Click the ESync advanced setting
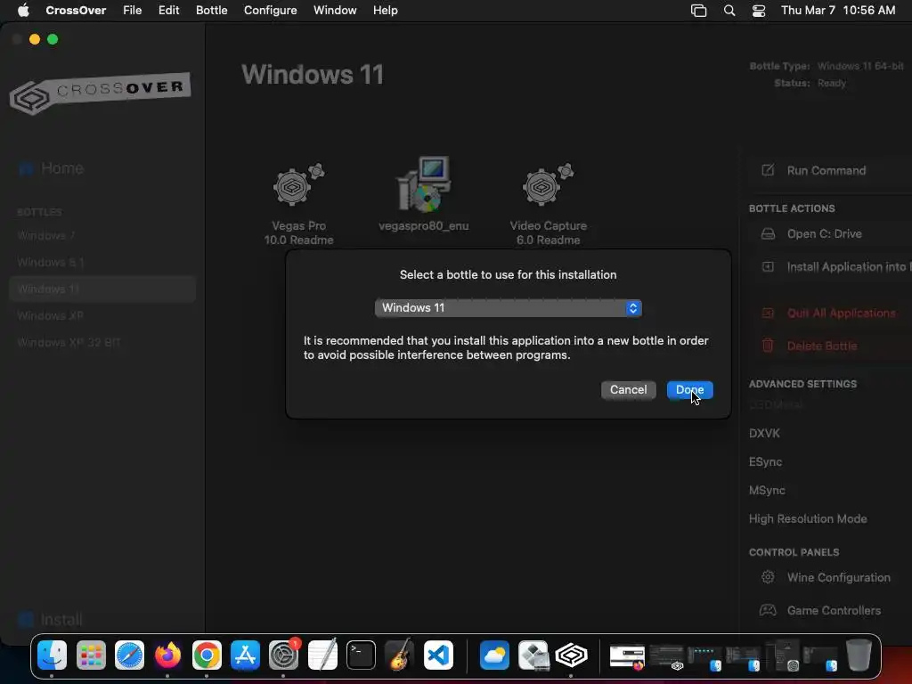 (x=765, y=462)
